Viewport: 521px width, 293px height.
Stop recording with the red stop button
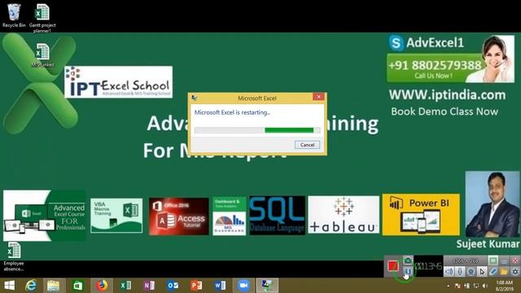point(393,266)
